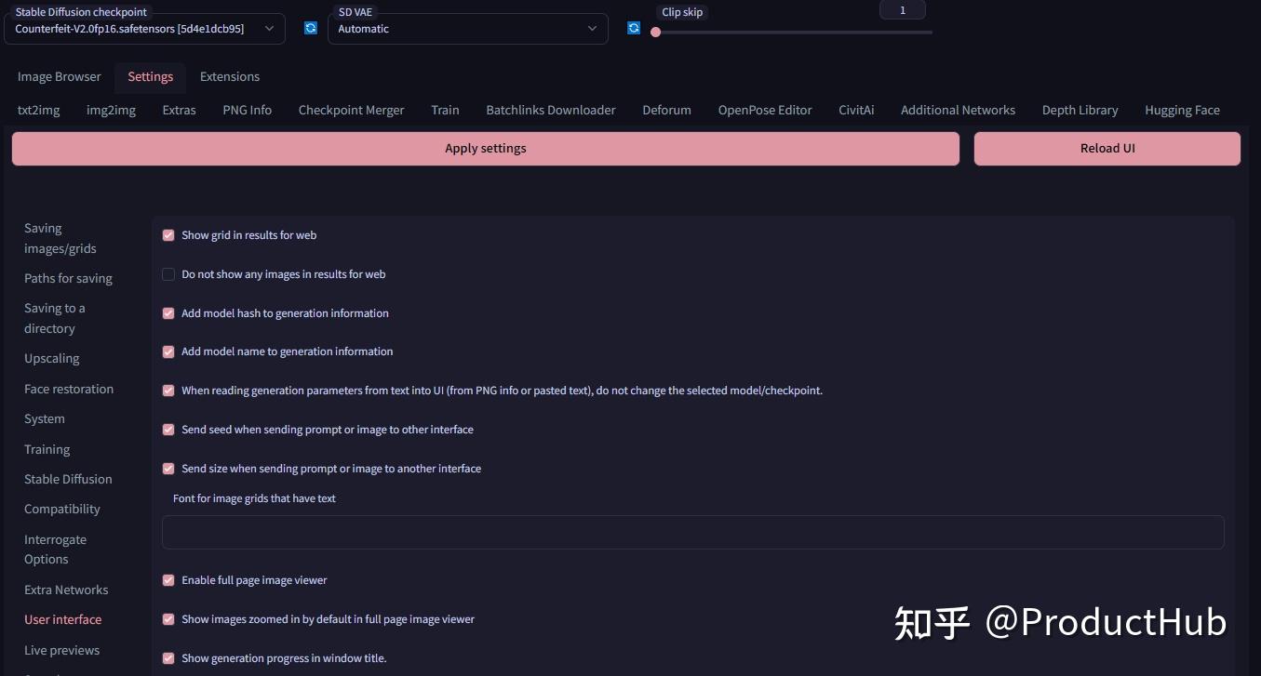The width and height of the screenshot is (1261, 676).
Task: Uncheck Add model hash to generation information
Action: (168, 313)
